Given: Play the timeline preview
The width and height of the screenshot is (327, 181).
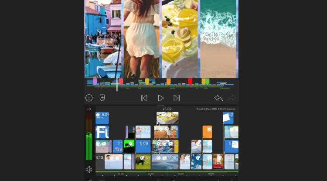Looking at the screenshot, I should (160, 98).
